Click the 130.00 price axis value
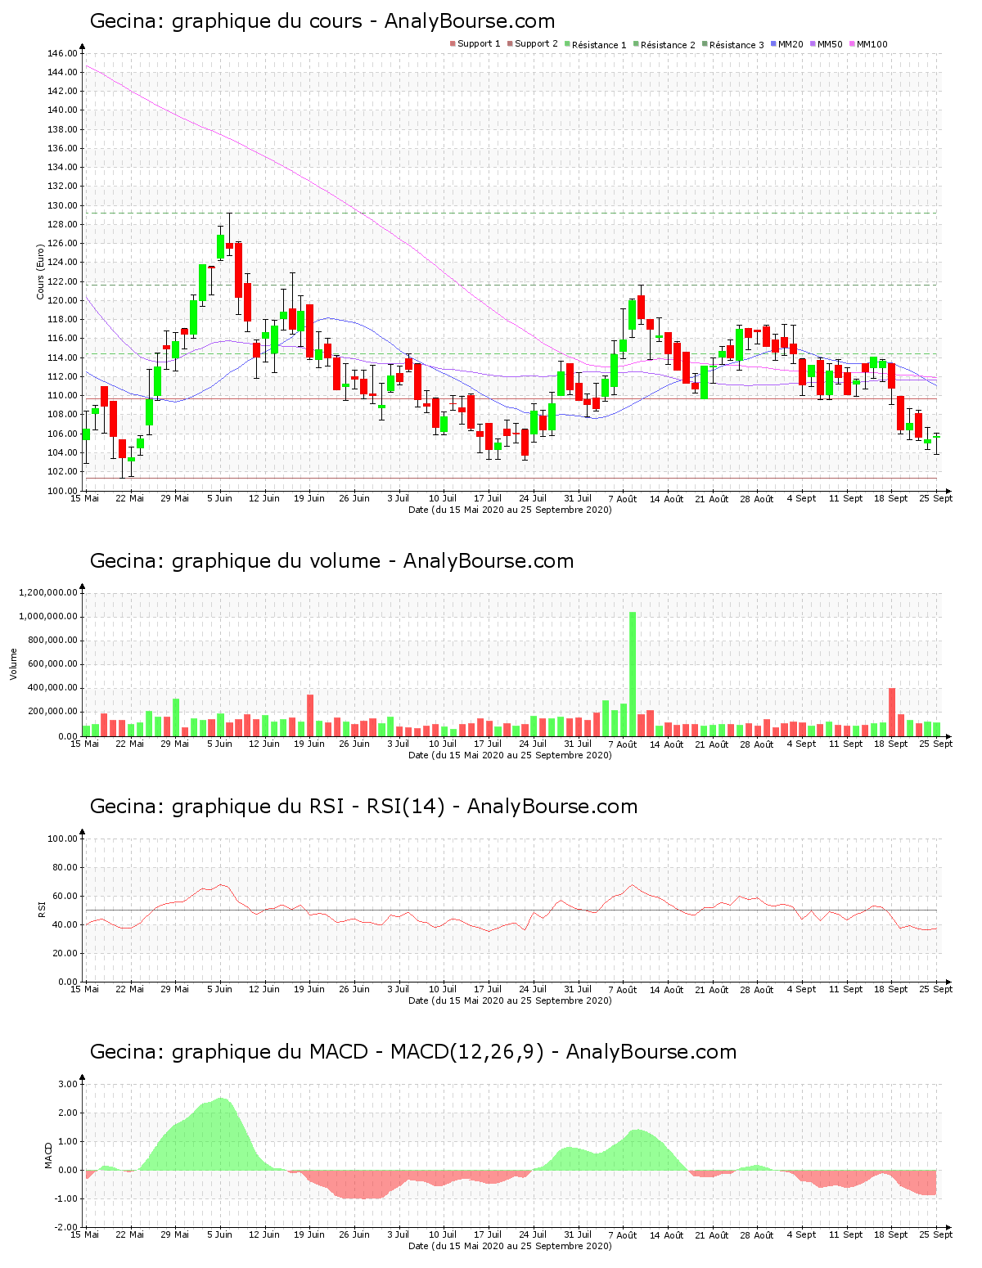The image size is (982, 1268). [x=62, y=205]
